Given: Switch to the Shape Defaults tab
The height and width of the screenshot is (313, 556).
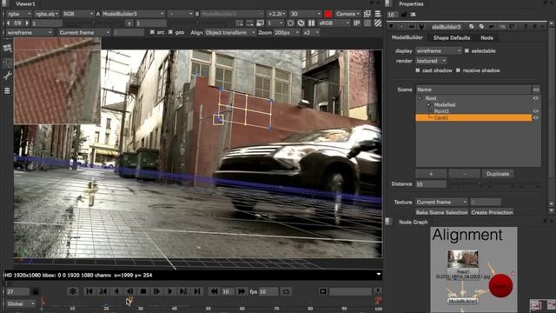Looking at the screenshot, I should coord(452,37).
